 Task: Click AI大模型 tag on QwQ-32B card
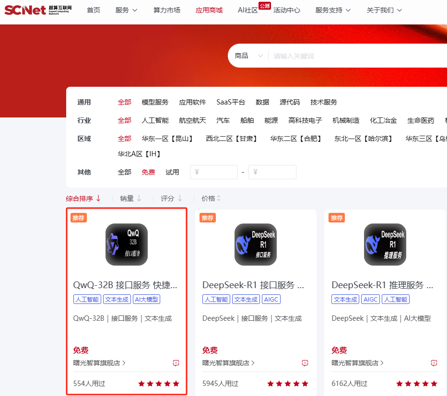[x=147, y=300]
